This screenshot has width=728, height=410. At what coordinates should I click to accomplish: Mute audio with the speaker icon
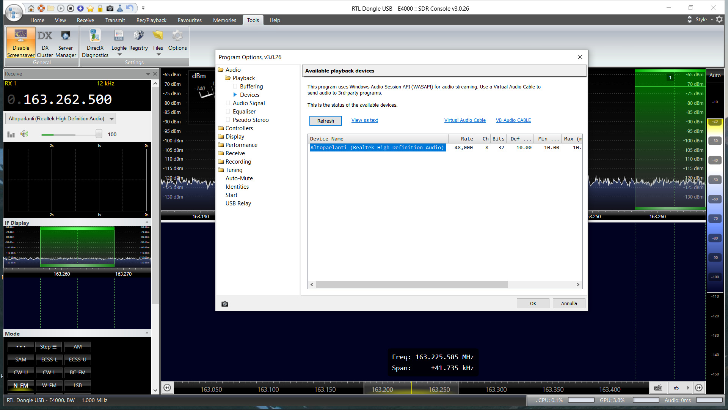click(x=24, y=134)
